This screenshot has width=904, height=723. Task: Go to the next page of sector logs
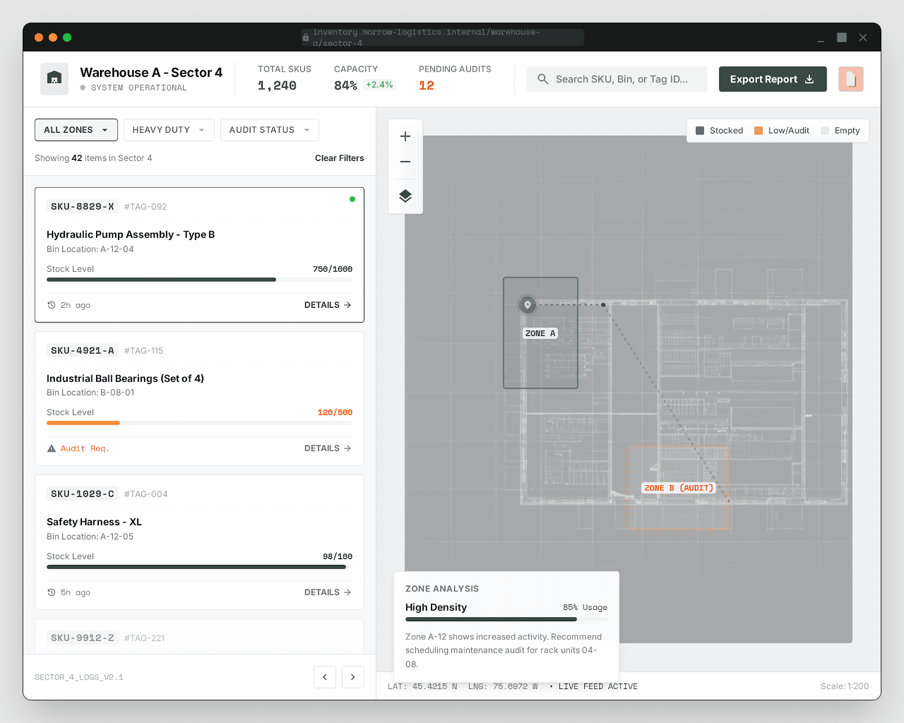coord(353,677)
